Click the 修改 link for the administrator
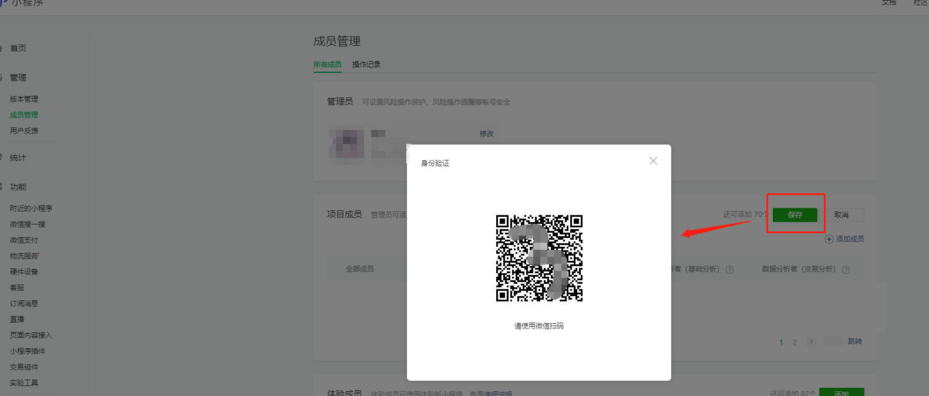Screen dimensions: 929x396 [x=487, y=133]
